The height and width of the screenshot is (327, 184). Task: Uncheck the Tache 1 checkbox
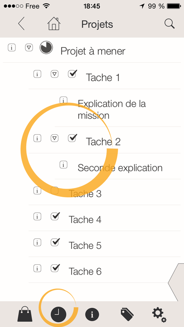tap(72, 74)
